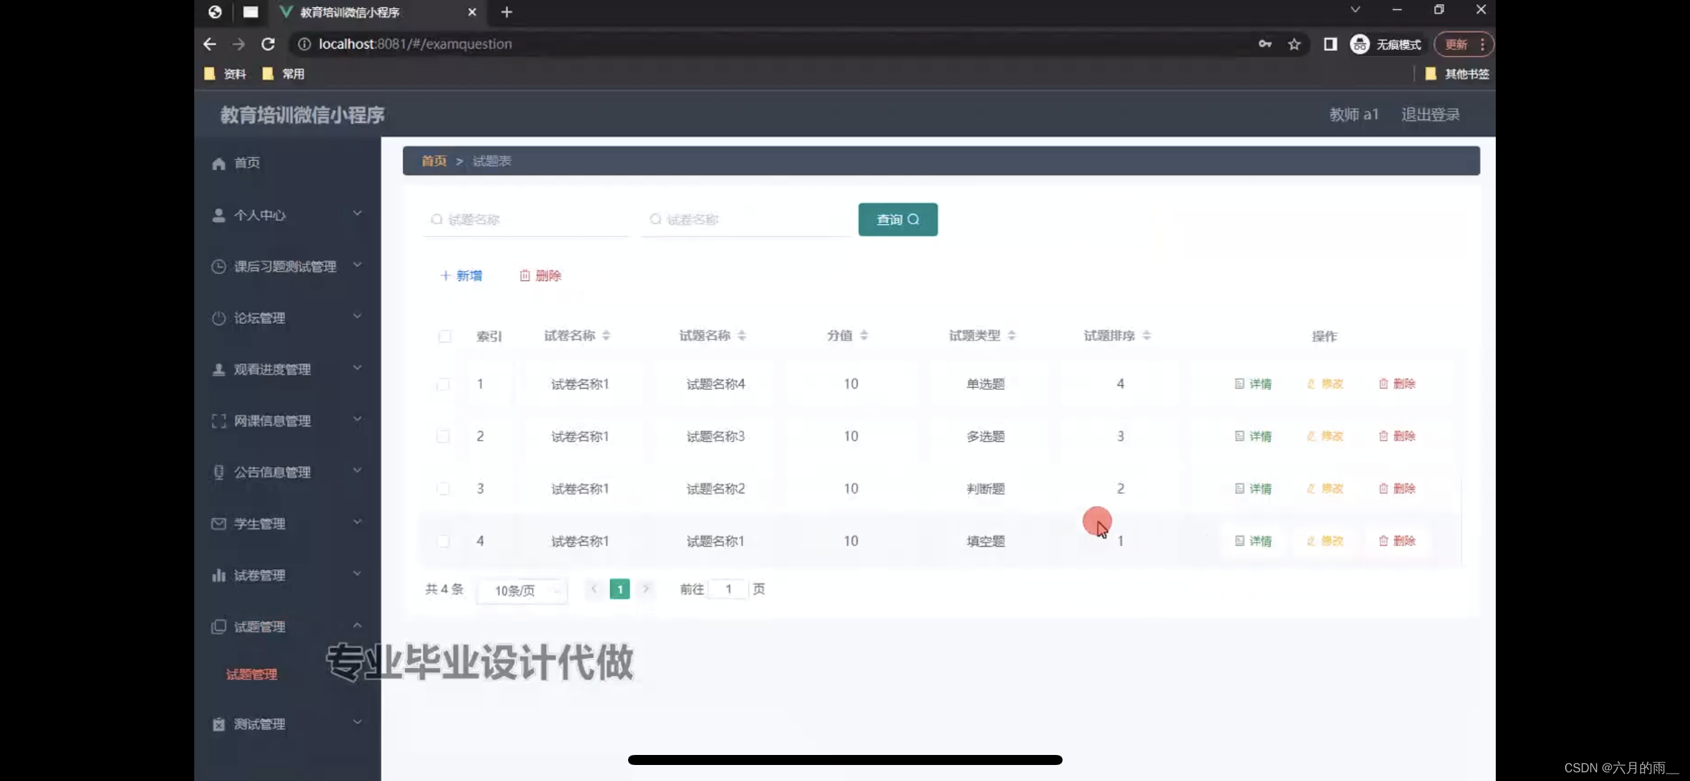The height and width of the screenshot is (781, 1690).
Task: Sort by the 试卷名称 column
Action: coord(606,336)
